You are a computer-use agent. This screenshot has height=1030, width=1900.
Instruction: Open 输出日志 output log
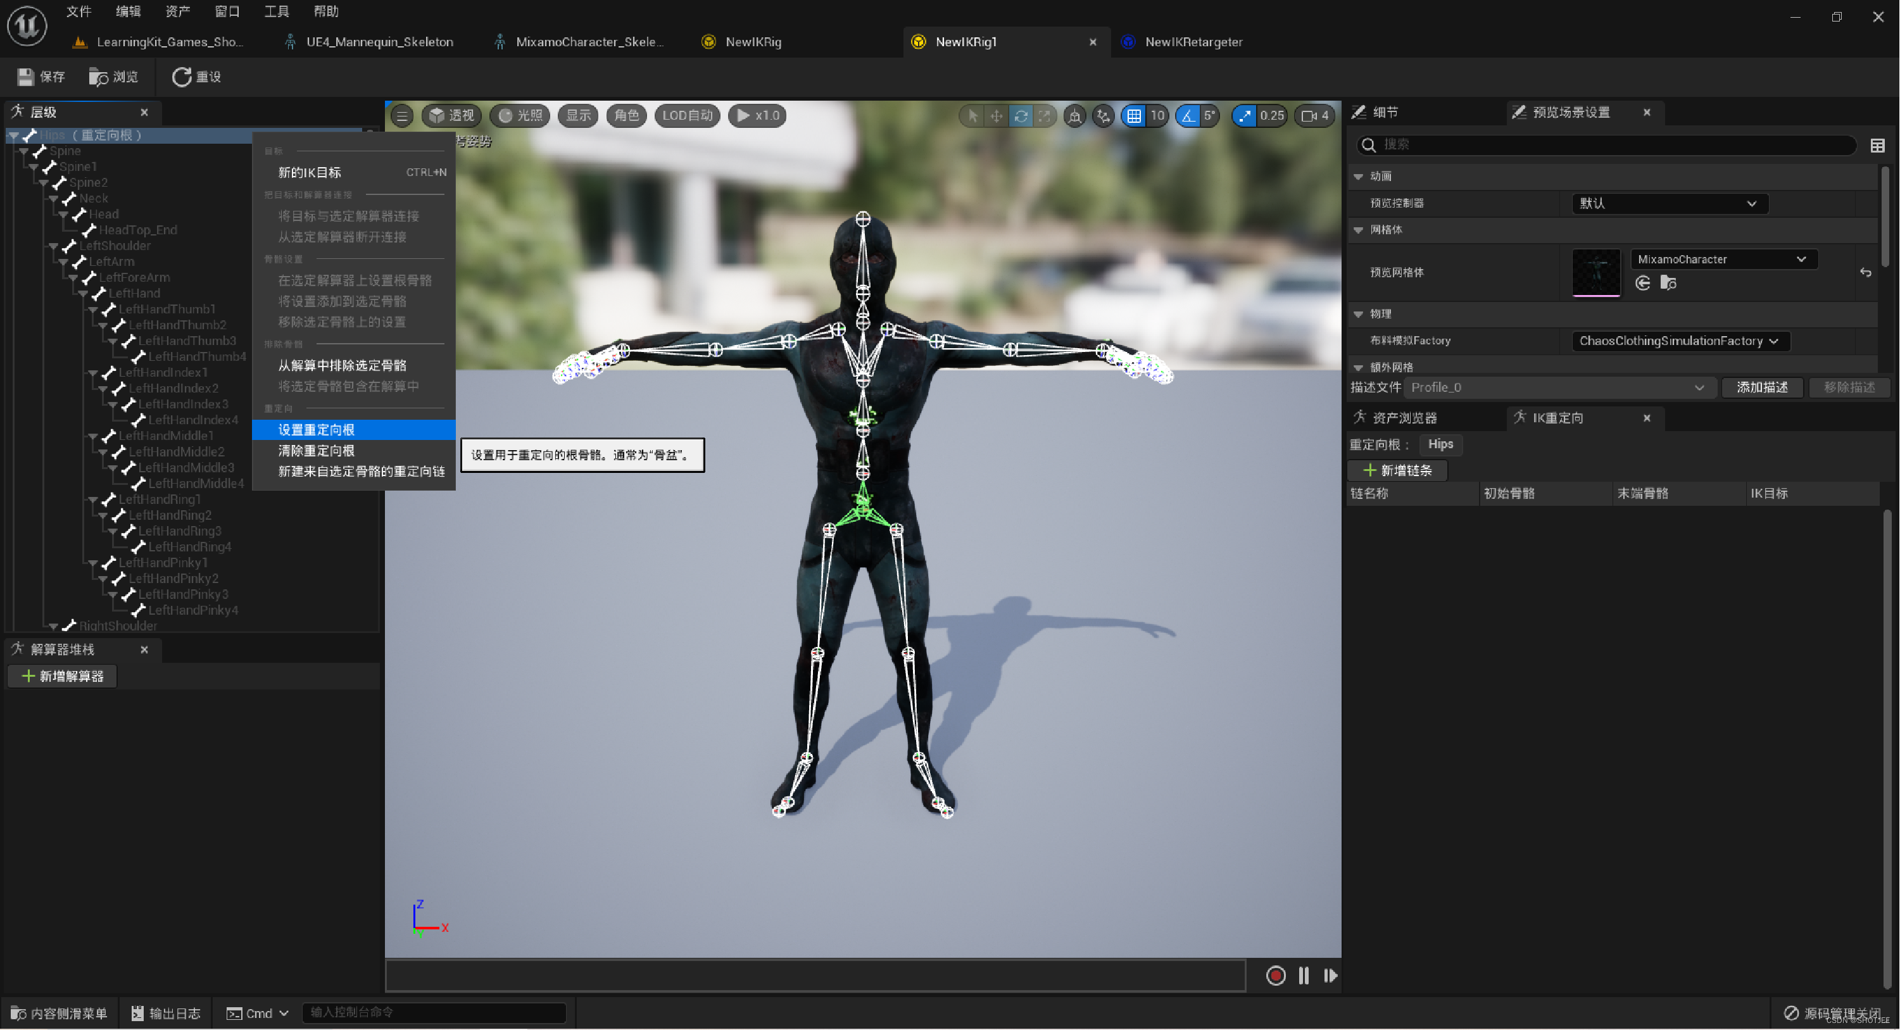[x=166, y=1014]
